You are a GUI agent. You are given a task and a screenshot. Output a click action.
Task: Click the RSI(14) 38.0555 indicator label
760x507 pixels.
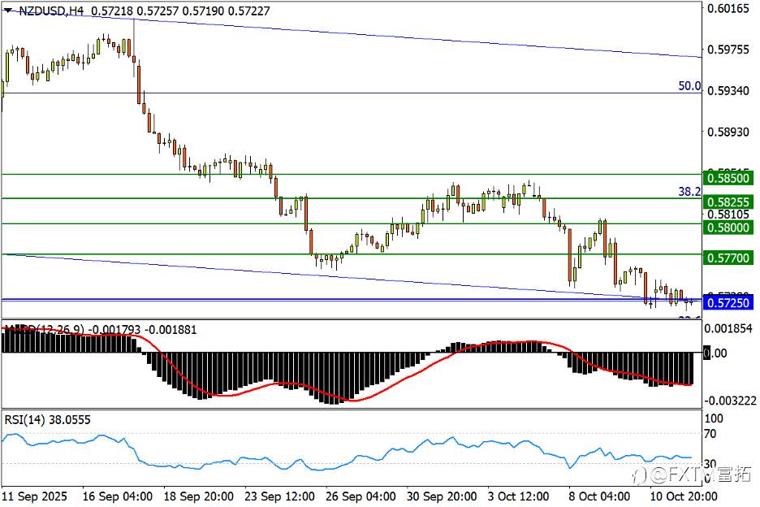47,420
